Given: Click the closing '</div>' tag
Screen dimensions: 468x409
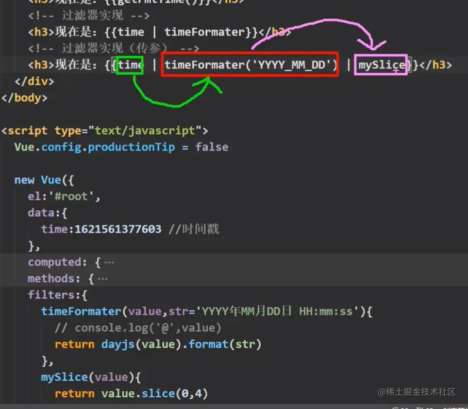Looking at the screenshot, I should [34, 81].
